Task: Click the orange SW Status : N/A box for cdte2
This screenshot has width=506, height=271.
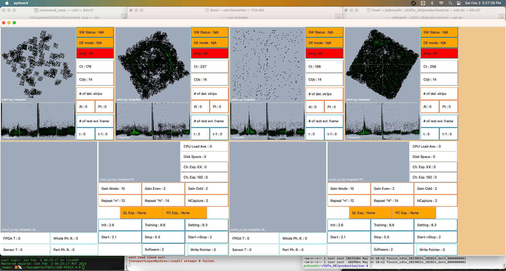Action: pyautogui.click(x=210, y=32)
